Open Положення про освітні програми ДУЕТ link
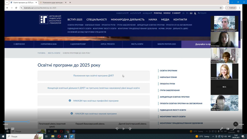 pos(94,75)
